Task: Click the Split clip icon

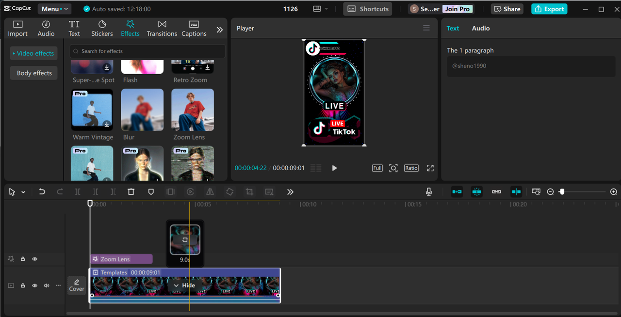Action: pyautogui.click(x=78, y=192)
